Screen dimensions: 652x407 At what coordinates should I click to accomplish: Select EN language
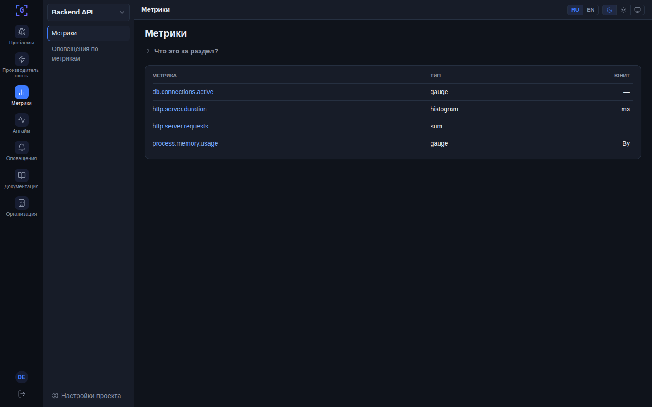pyautogui.click(x=590, y=10)
